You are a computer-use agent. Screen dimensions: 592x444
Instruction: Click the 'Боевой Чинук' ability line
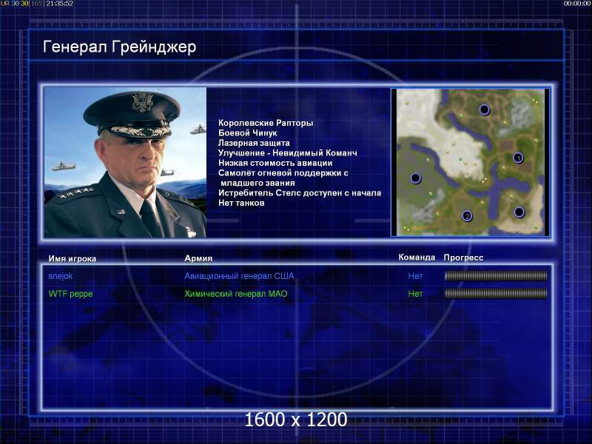[x=247, y=133]
